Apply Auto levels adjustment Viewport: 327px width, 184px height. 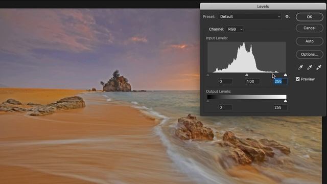[310, 41]
